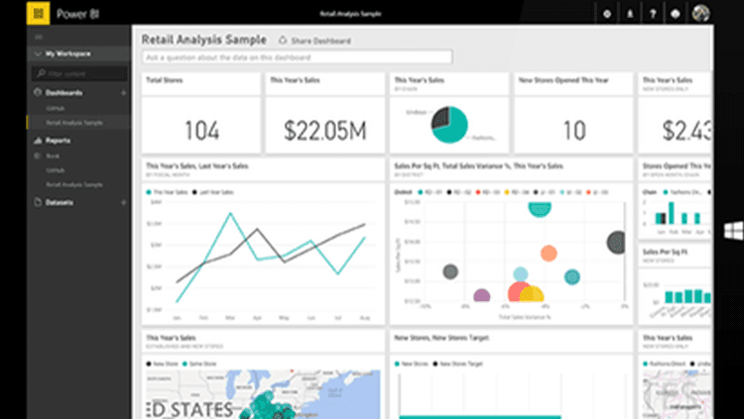744x419 pixels.
Task: Expand the My Workspace chevron
Action: [x=38, y=54]
